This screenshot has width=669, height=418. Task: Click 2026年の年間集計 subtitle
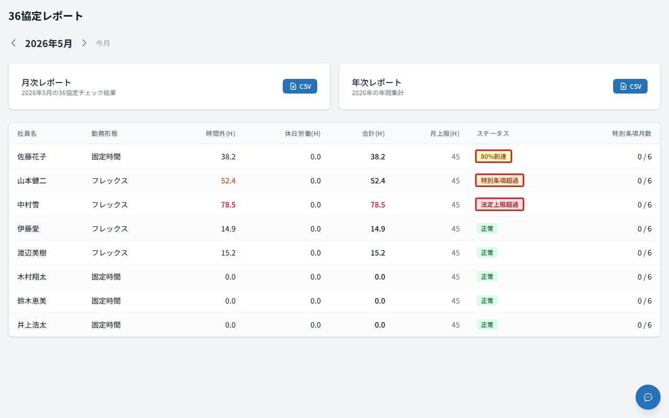click(x=378, y=93)
